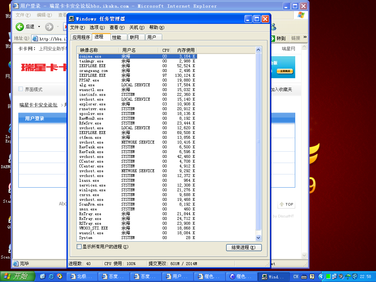Select the explorer.exe process row

point(138,104)
